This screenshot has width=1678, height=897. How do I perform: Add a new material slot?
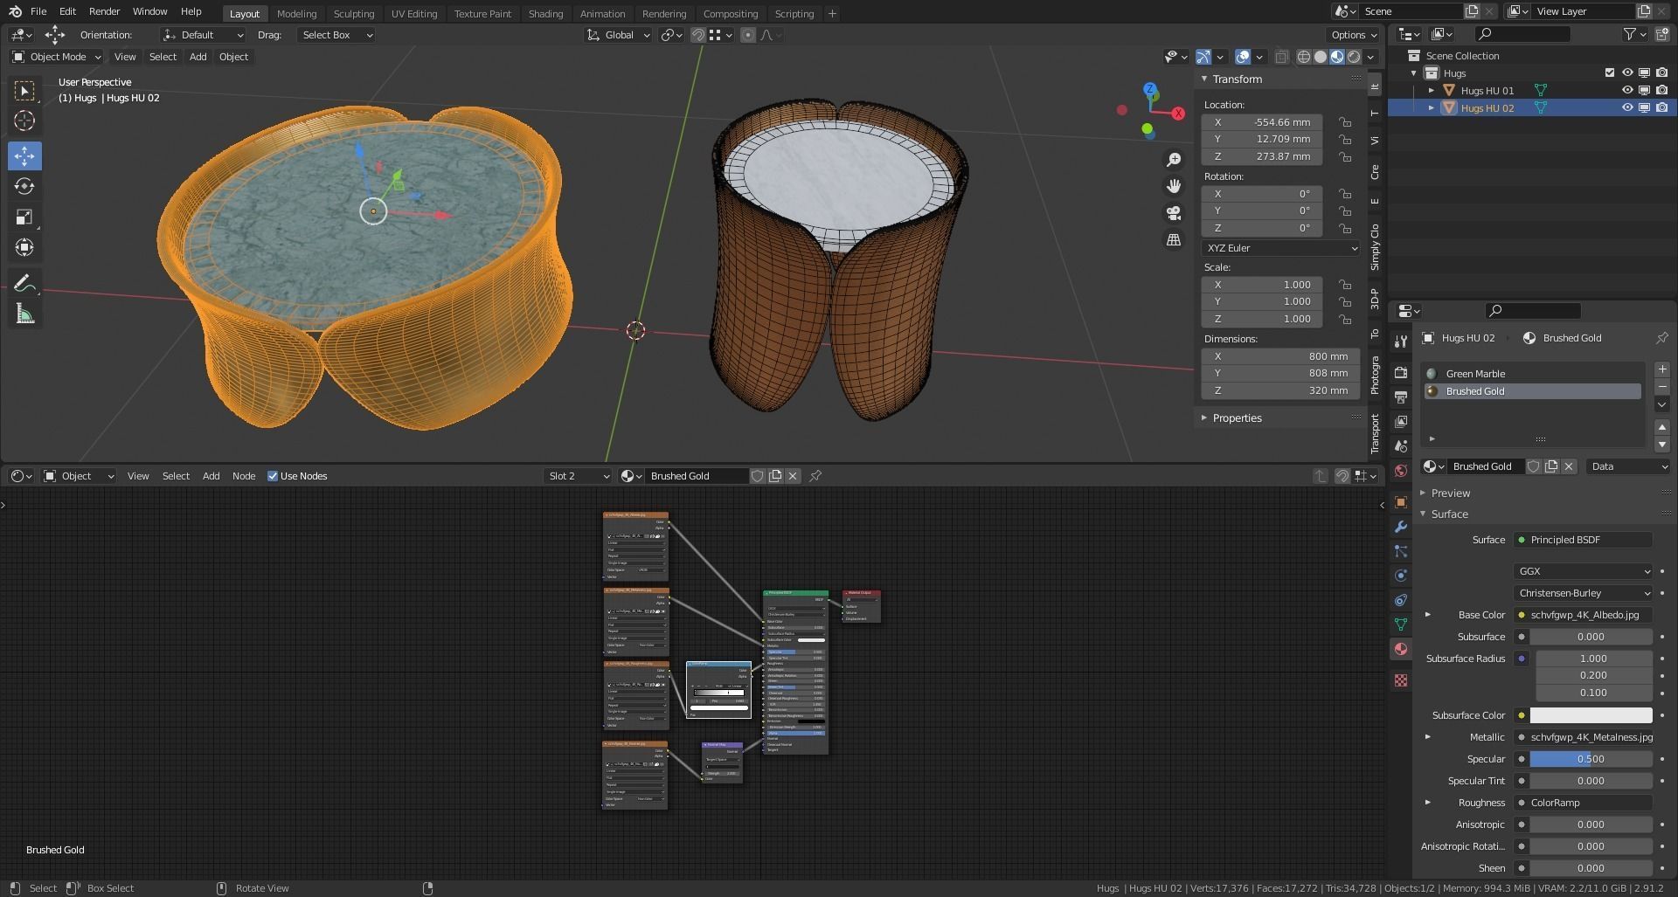click(x=1662, y=369)
